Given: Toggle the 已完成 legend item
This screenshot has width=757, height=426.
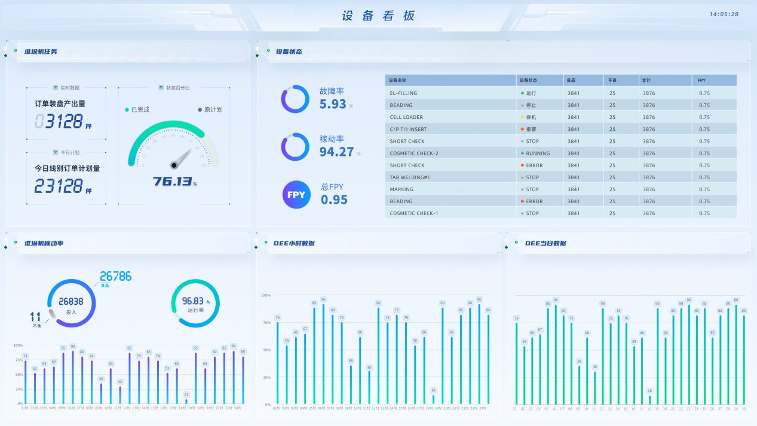Looking at the screenshot, I should point(137,109).
